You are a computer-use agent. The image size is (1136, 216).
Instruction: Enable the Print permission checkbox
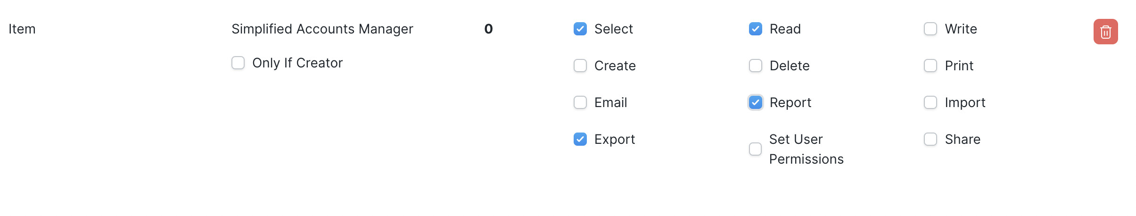point(930,66)
